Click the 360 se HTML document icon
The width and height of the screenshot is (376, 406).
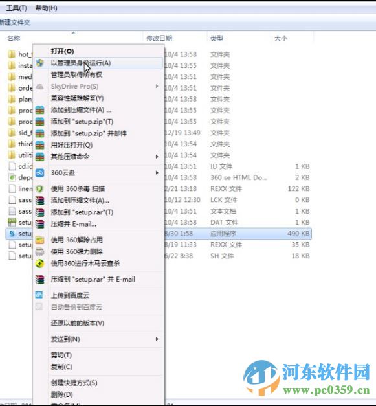[12, 177]
